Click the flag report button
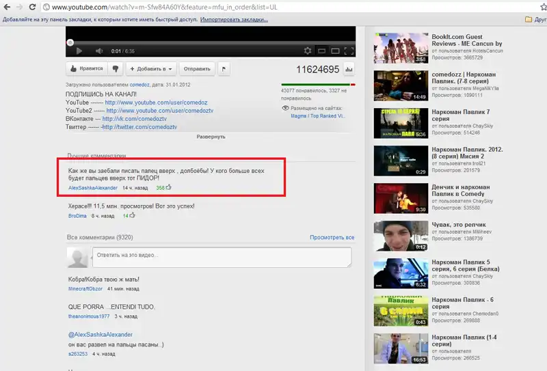Image resolution: width=547 pixels, height=371 pixels. tap(225, 69)
